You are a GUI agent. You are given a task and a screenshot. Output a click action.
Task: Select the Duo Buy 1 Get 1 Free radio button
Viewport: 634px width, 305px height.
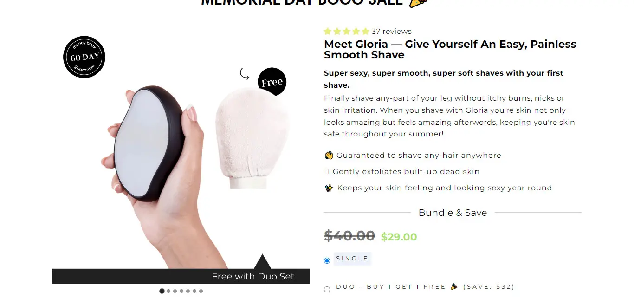click(327, 289)
